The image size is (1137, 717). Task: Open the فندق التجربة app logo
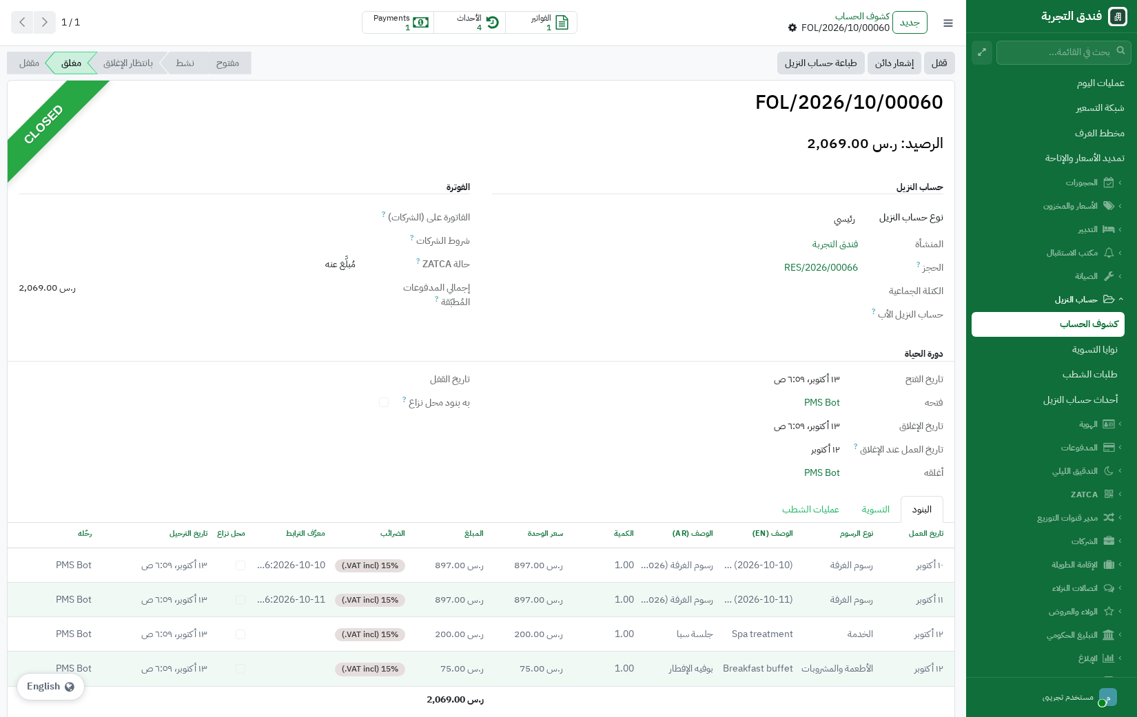point(1117,17)
